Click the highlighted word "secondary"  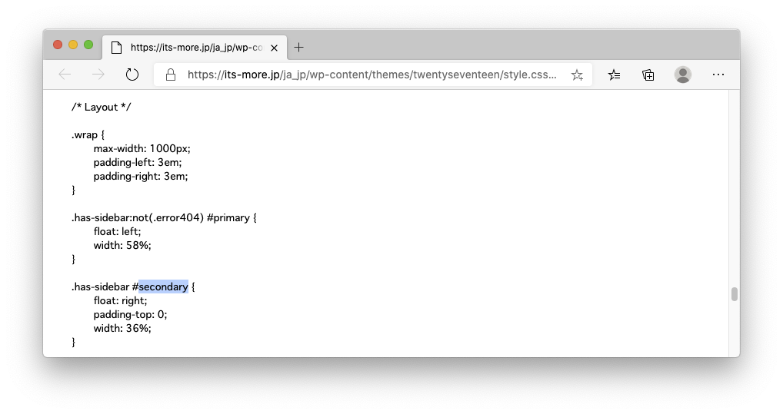[163, 286]
